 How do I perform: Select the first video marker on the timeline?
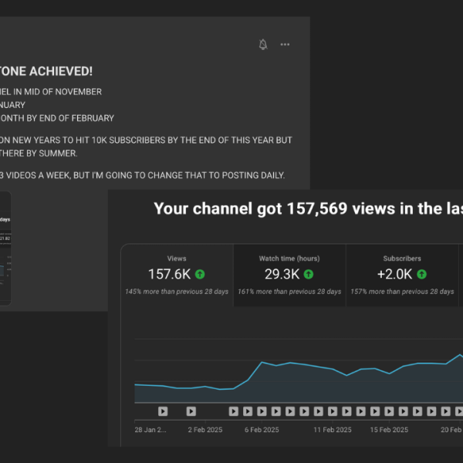point(163,411)
